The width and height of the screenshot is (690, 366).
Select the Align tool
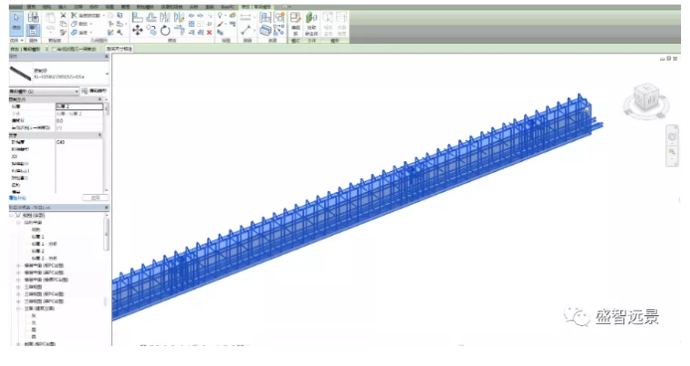tap(137, 18)
